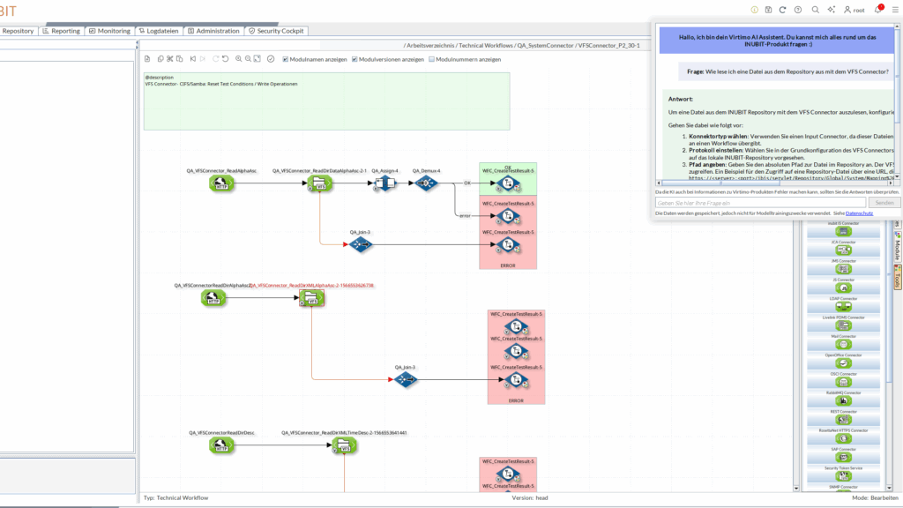Uncheck Modulnamen anzeigen checkbox

click(x=286, y=59)
